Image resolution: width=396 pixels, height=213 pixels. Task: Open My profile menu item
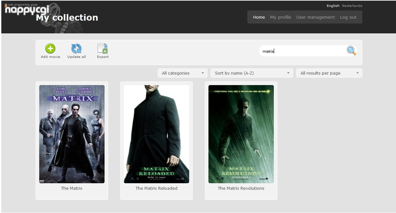point(280,17)
